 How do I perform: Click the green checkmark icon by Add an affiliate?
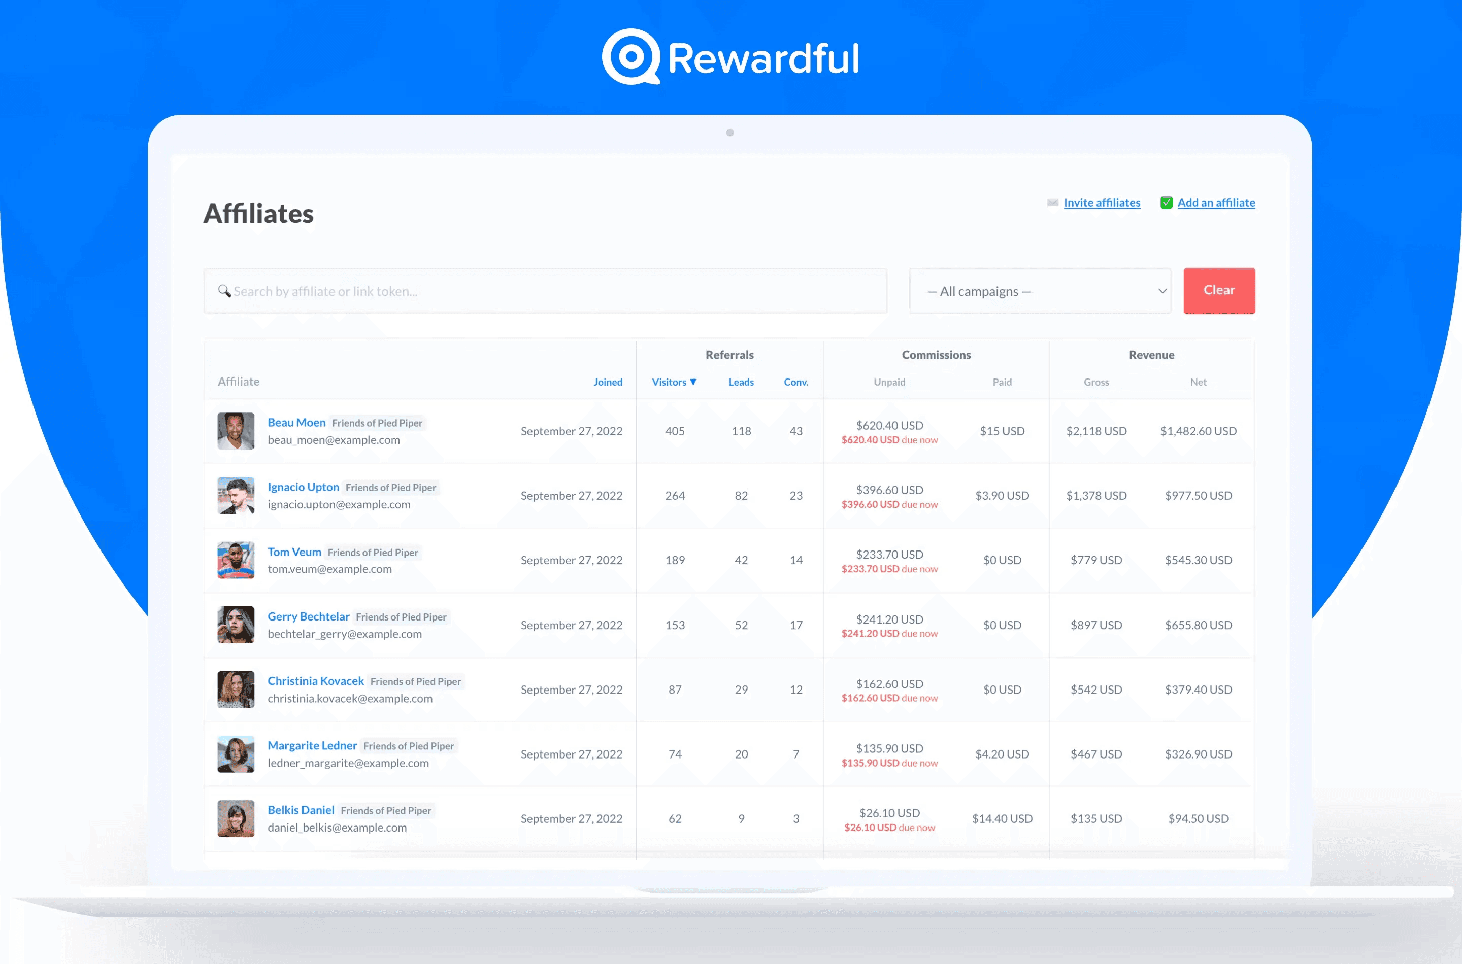[1166, 203]
